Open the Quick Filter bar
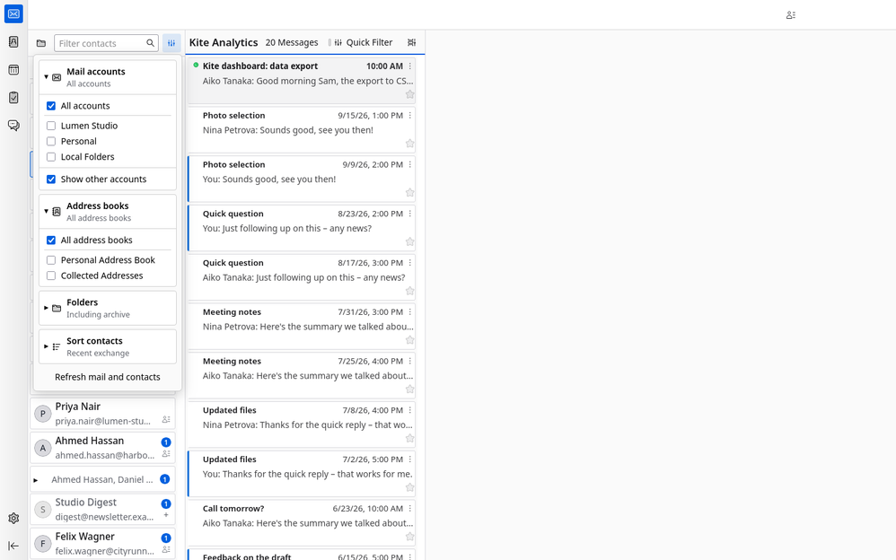 [x=364, y=42]
